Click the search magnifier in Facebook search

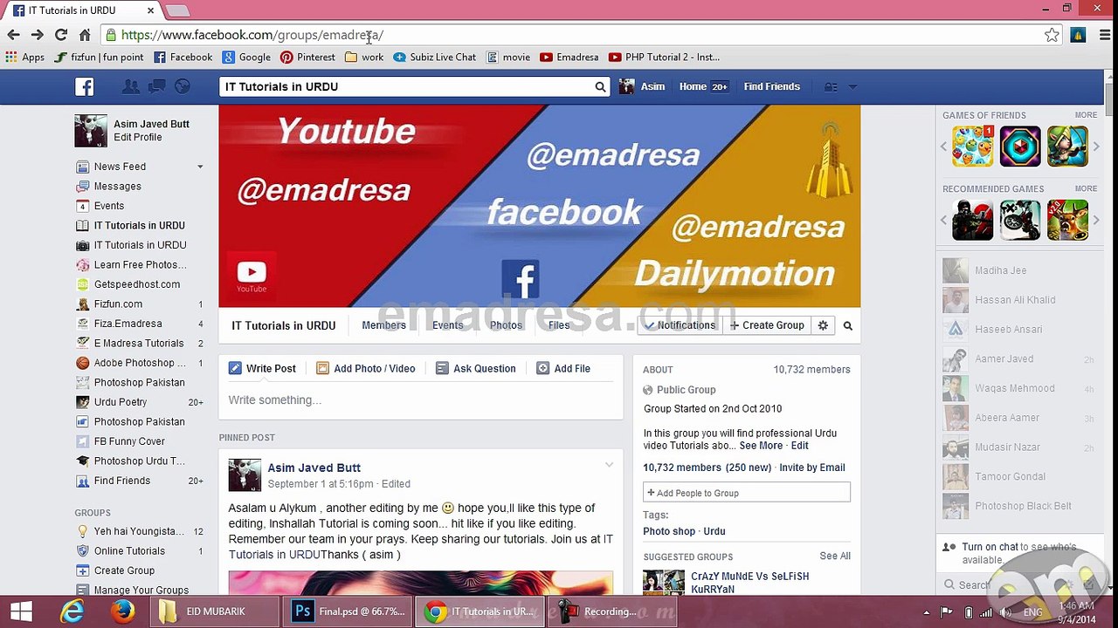(600, 86)
